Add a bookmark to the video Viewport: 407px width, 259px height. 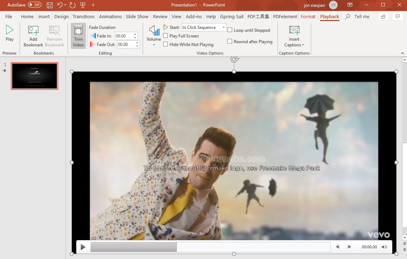(x=33, y=36)
